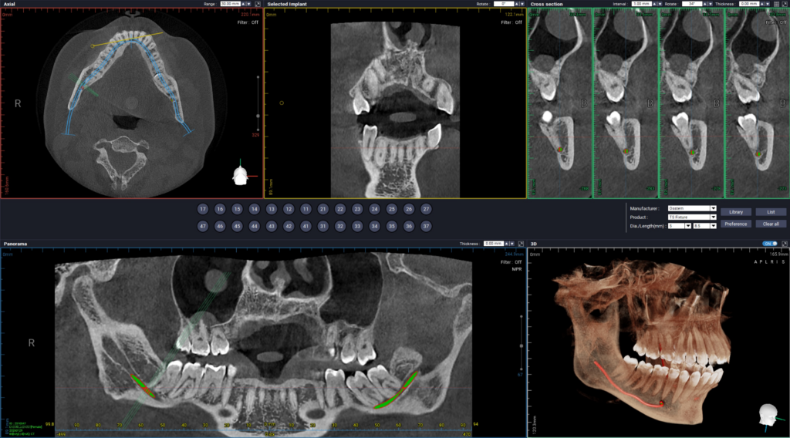790x438 pixels.
Task: Toggle the 3D view ON switch
Action: 768,244
